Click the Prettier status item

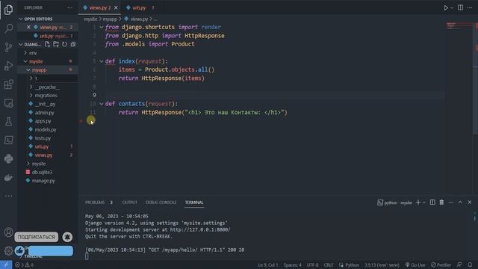(x=441, y=265)
